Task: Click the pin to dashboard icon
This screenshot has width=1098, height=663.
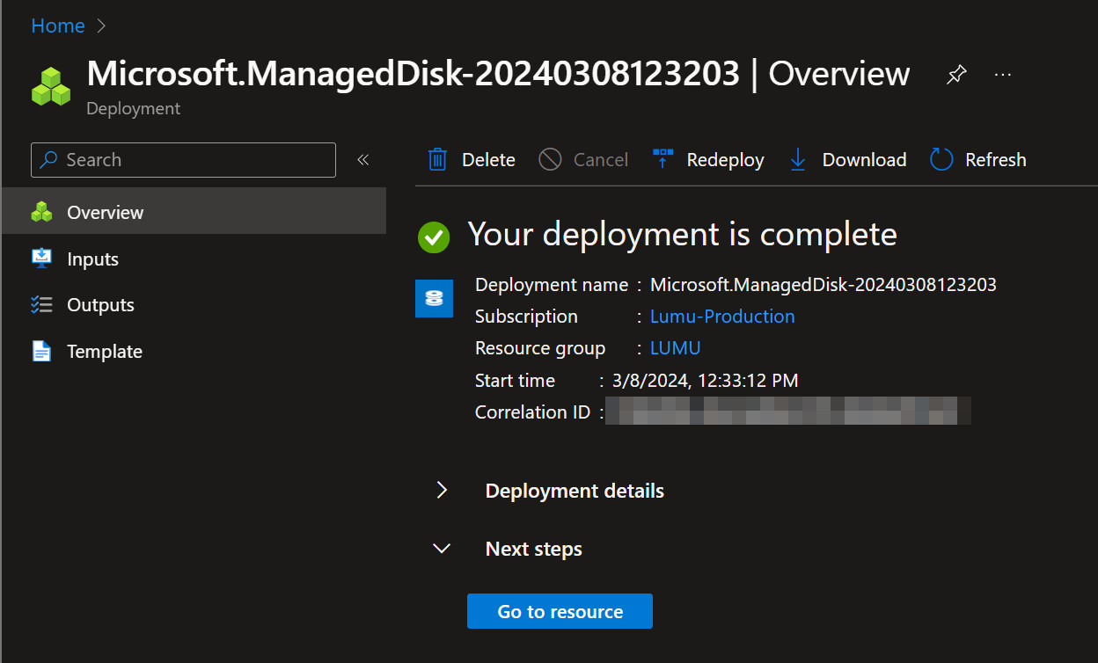Action: (956, 76)
